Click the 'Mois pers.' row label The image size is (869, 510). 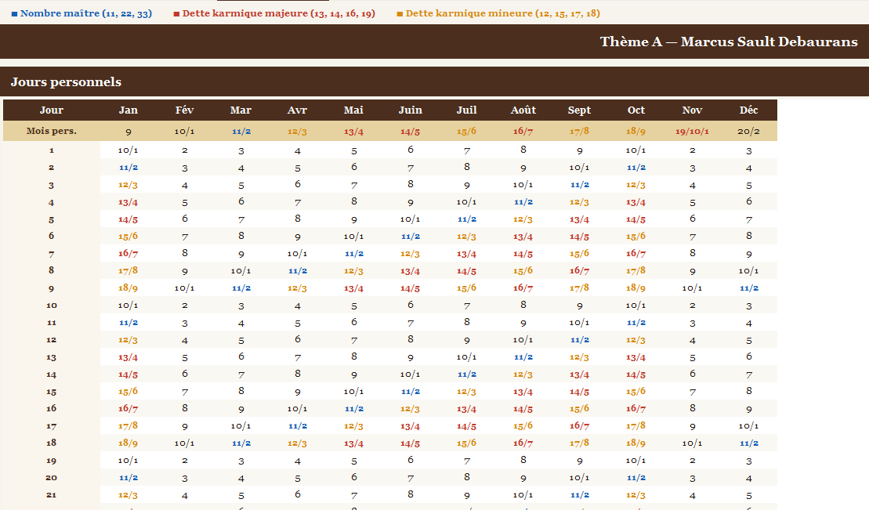(x=52, y=132)
